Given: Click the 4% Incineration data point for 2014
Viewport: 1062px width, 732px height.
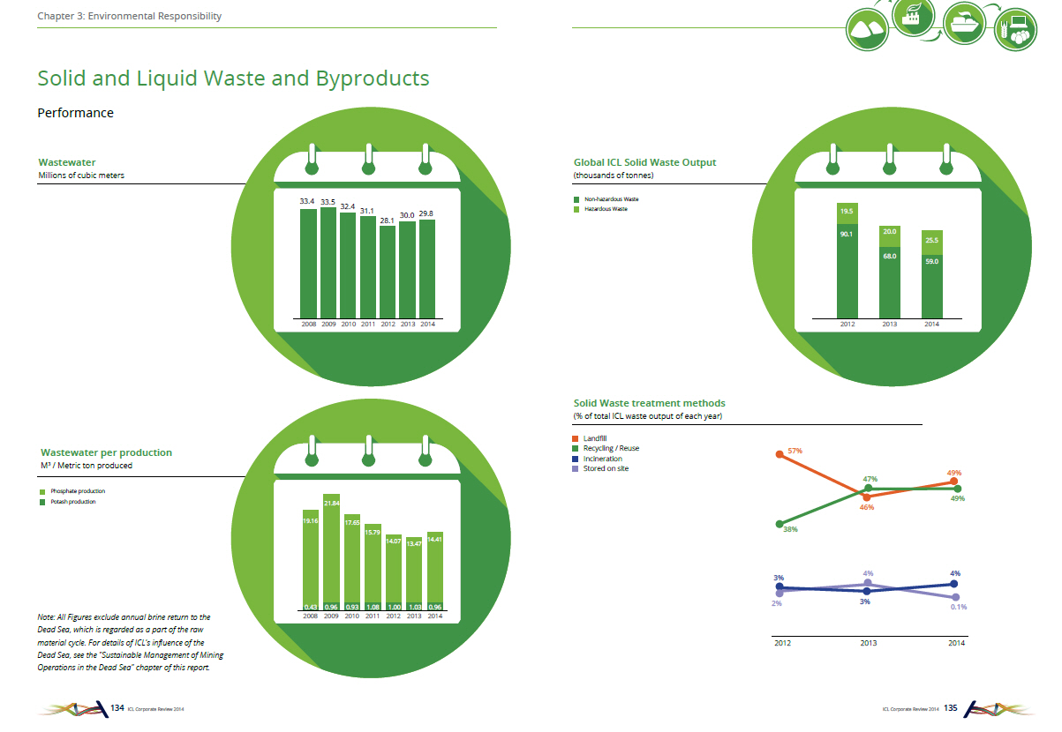Looking at the screenshot, I should (x=955, y=584).
